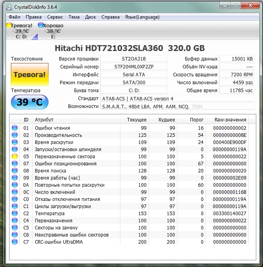The image size is (263, 267).
Task: Click status icon of Время поиска row
Action: pyautogui.click(x=15, y=170)
